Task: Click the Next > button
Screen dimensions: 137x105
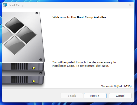Action: (95, 96)
